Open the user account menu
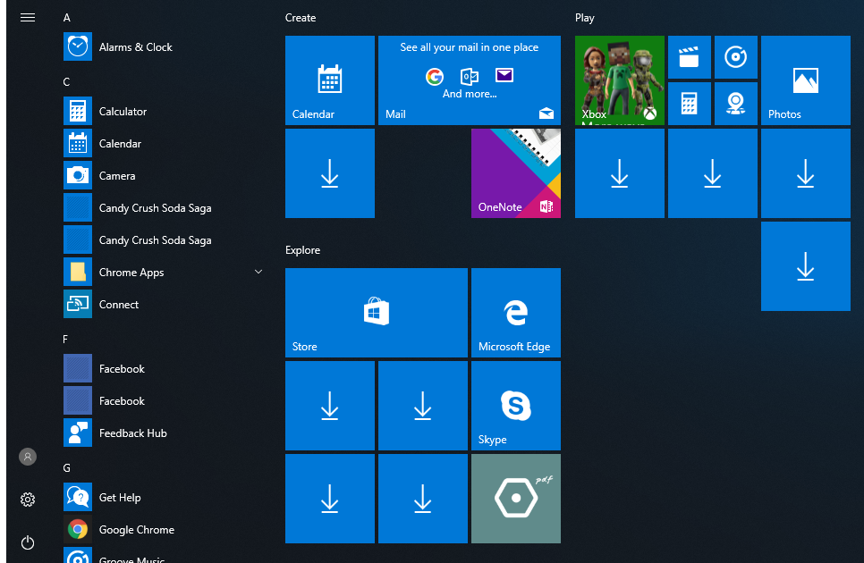Screen dimensions: 864x563 coord(28,457)
